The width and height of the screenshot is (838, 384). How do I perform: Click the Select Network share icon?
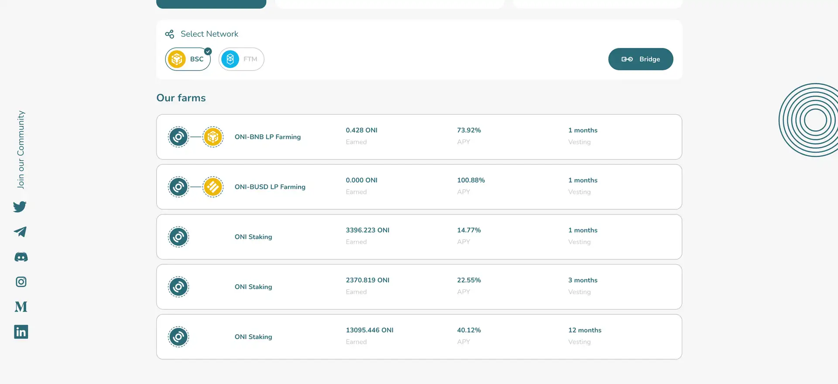click(170, 34)
